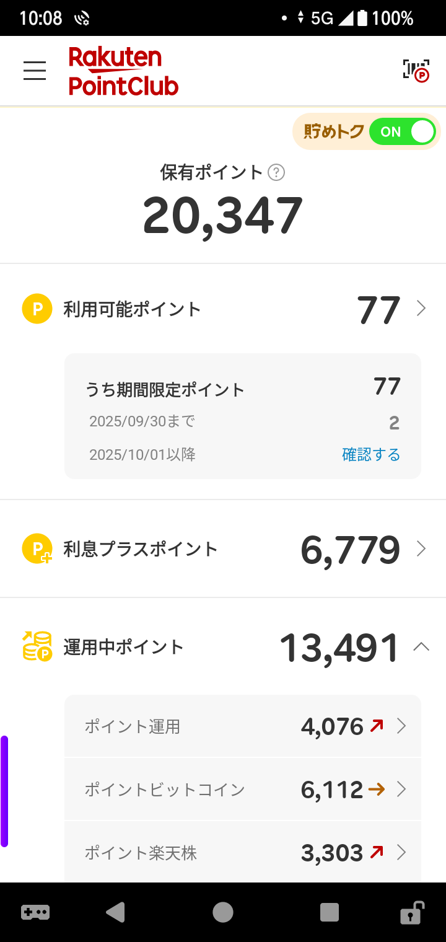Tap the help icon beside 保有ポイント

click(276, 172)
